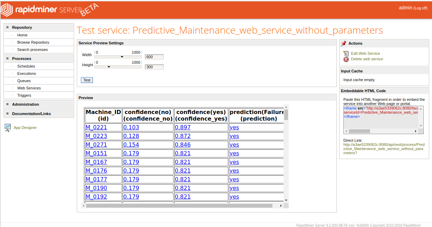Click the Actions pushpin icon
Screen dimensions: 432x227
pyautogui.click(x=344, y=43)
